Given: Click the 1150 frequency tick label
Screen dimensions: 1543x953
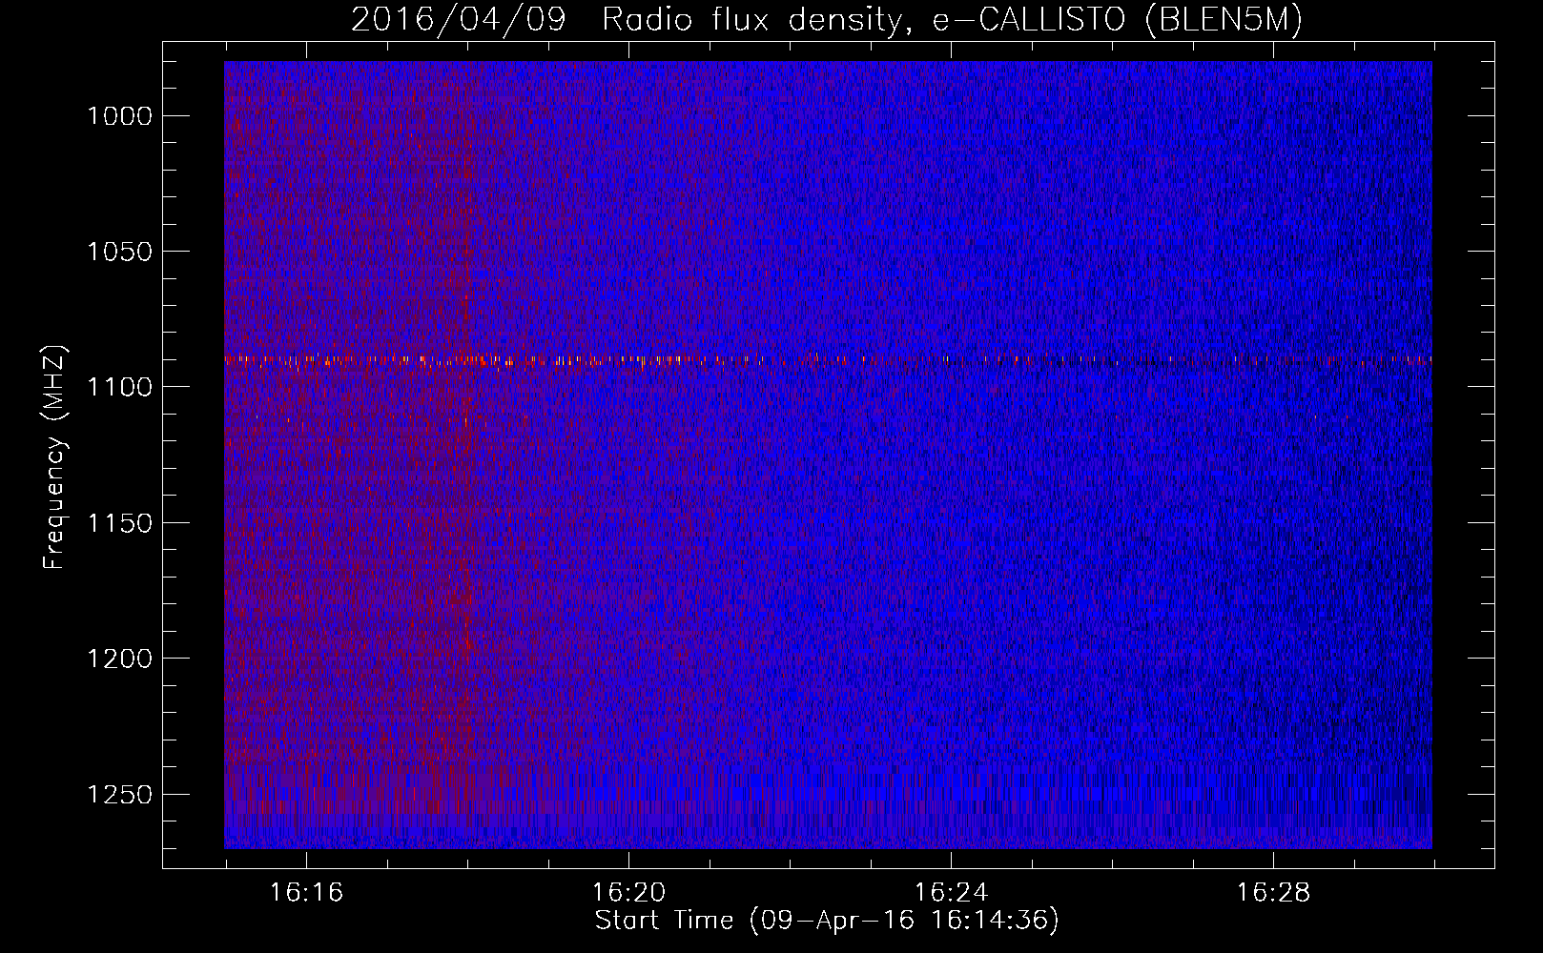Looking at the screenshot, I should 120,523.
